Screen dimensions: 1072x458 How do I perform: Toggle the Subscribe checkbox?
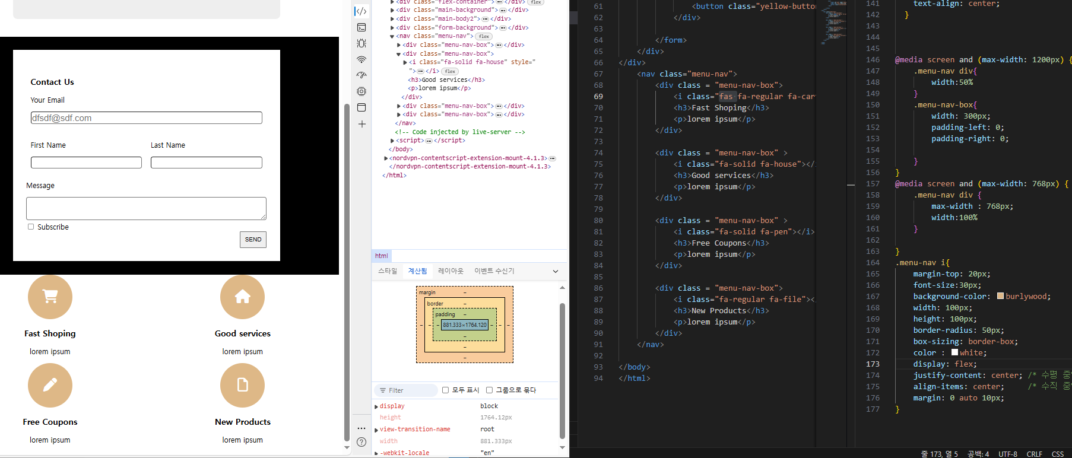[31, 227]
